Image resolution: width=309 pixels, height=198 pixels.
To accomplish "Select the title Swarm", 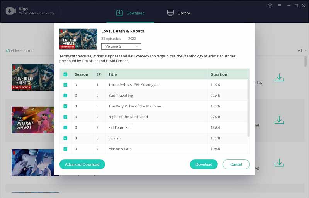I will point(114,138).
